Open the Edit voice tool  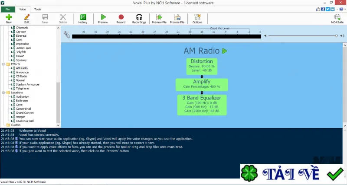[27, 19]
